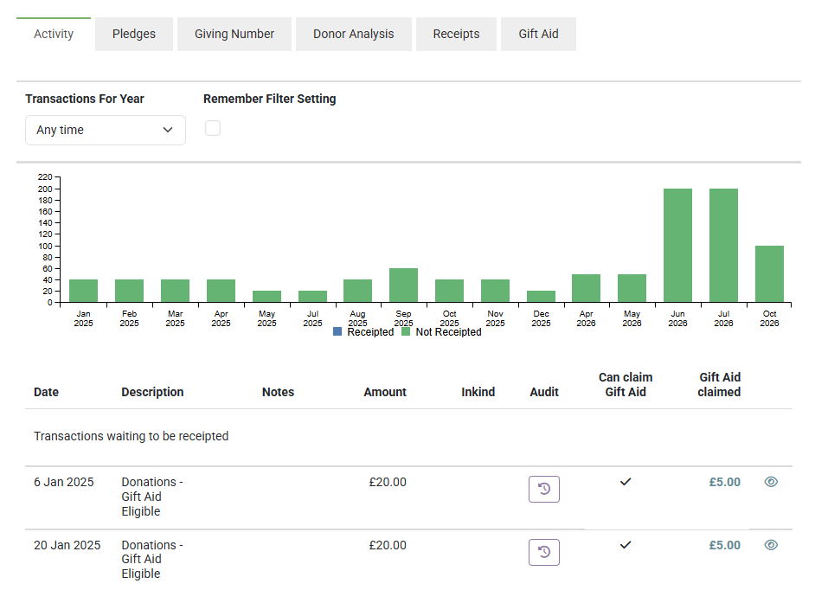The width and height of the screenshot is (815, 590).
Task: Click the Inkind column header
Action: pyautogui.click(x=478, y=392)
